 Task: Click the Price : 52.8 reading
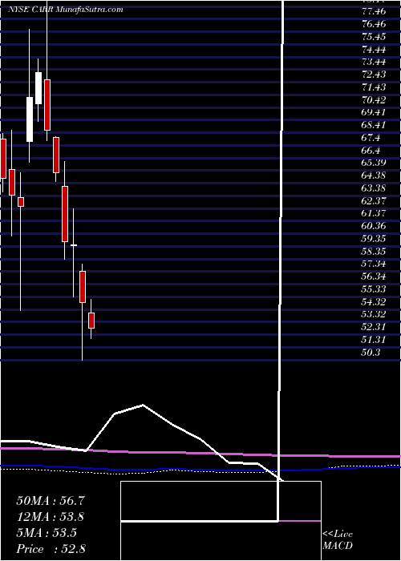pyautogui.click(x=51, y=549)
